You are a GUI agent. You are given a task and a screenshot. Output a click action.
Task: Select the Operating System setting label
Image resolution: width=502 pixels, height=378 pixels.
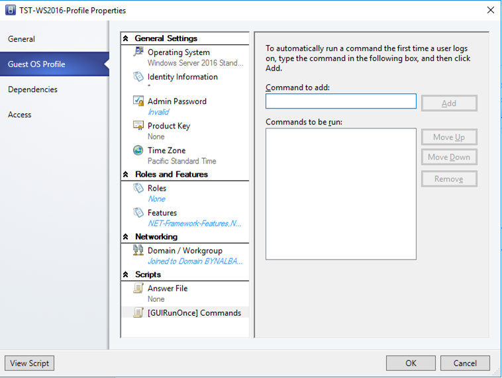coord(179,52)
